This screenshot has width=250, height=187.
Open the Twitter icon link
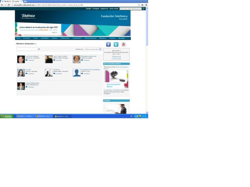116,44
